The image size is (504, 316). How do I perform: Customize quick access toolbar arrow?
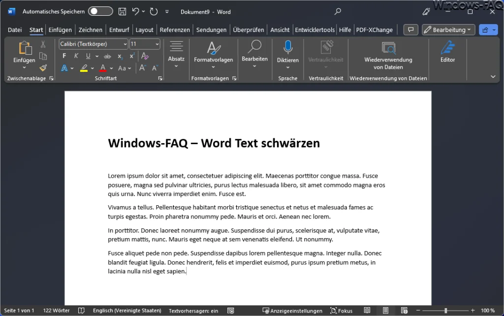(x=167, y=12)
